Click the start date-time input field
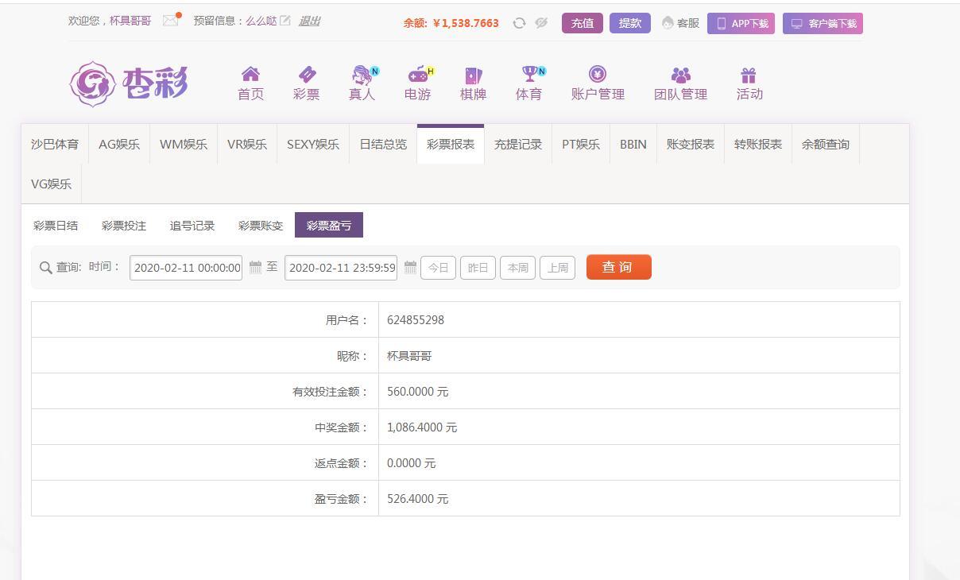The width and height of the screenshot is (960, 580). (186, 268)
